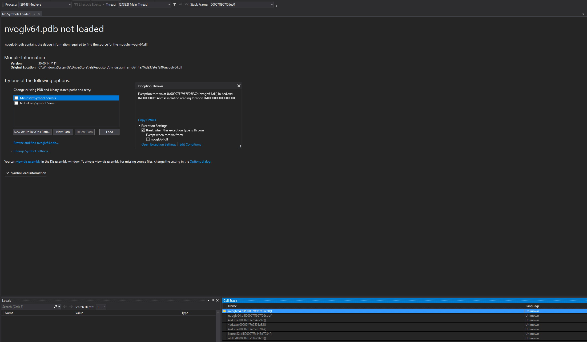Click the Call Stack panel title
This screenshot has width=587, height=342.
coord(230,301)
